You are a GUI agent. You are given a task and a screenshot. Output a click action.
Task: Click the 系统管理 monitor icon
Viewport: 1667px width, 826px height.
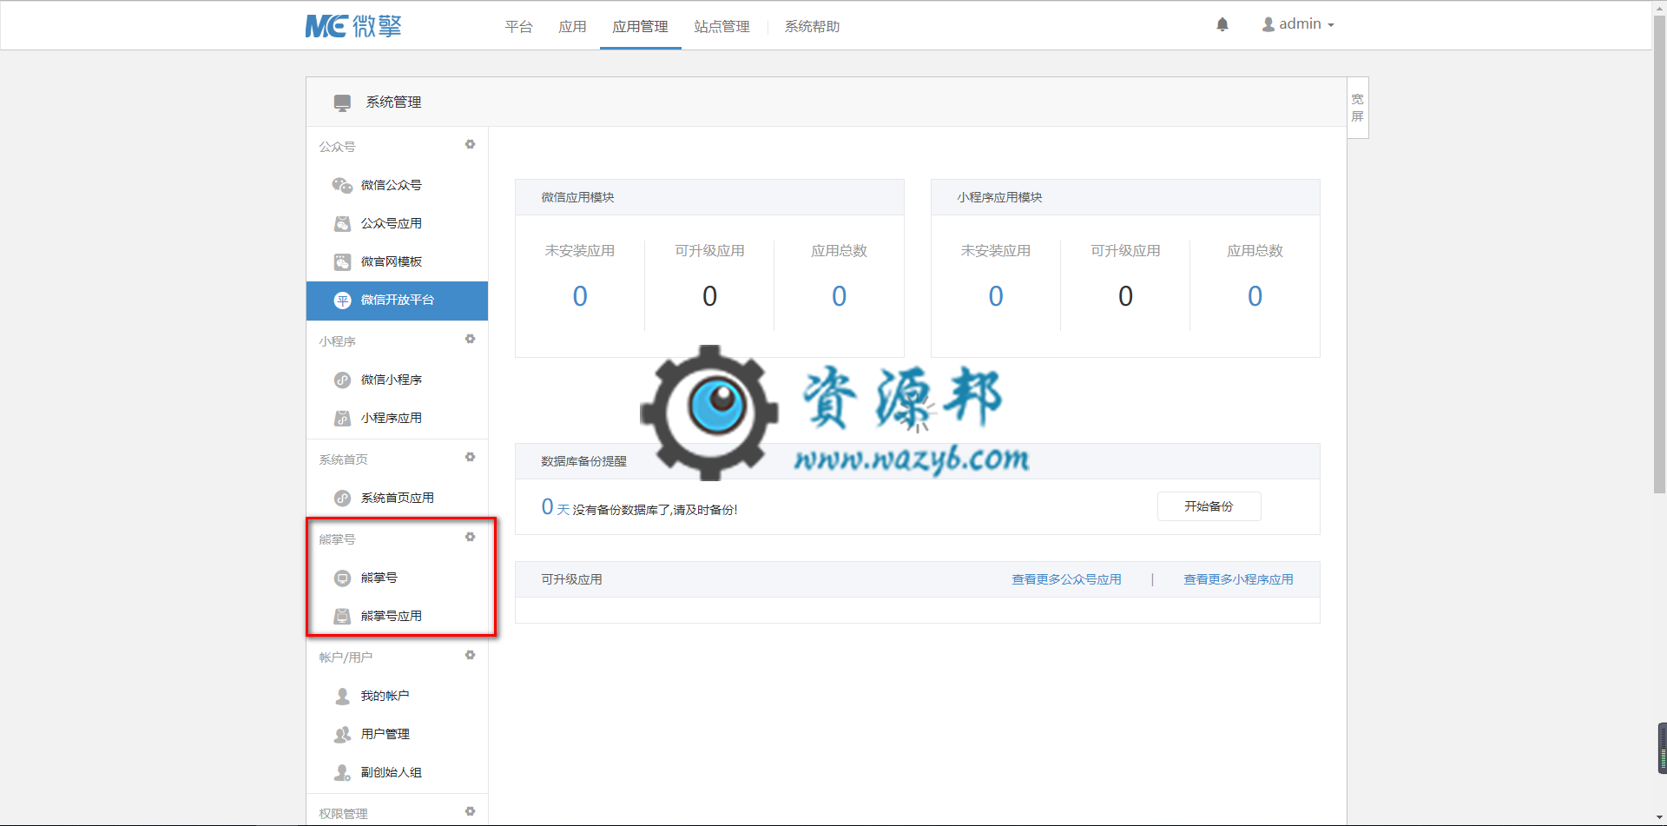tap(342, 102)
